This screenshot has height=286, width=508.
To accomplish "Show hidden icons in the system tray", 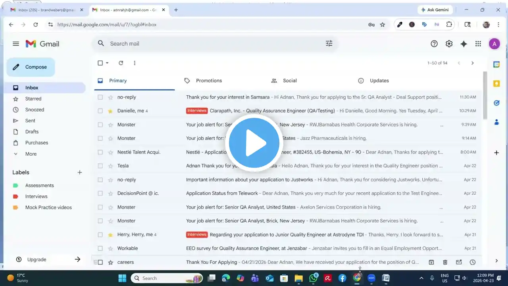I will click(421, 278).
